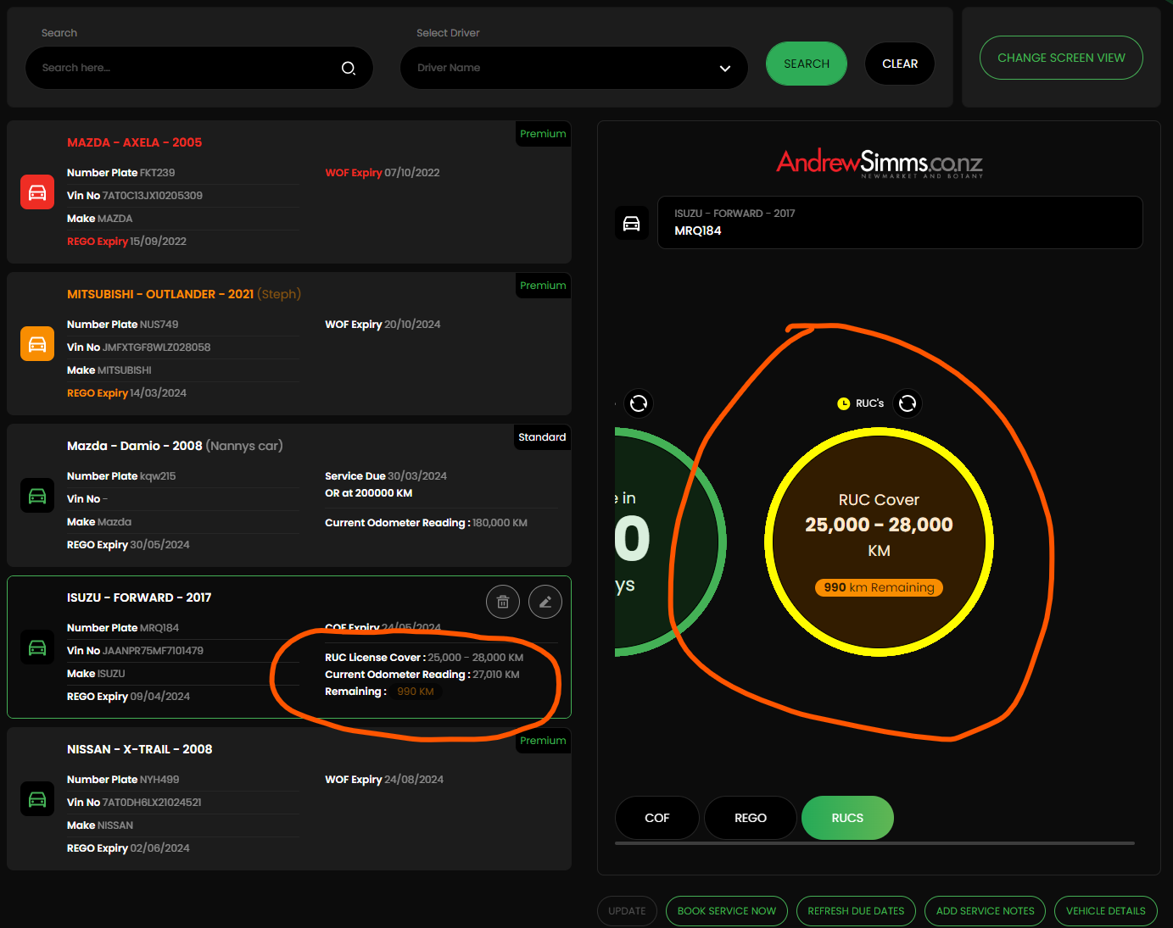Click Vin No JAANPR75MF7101479
The image size is (1173, 928).
click(x=135, y=651)
